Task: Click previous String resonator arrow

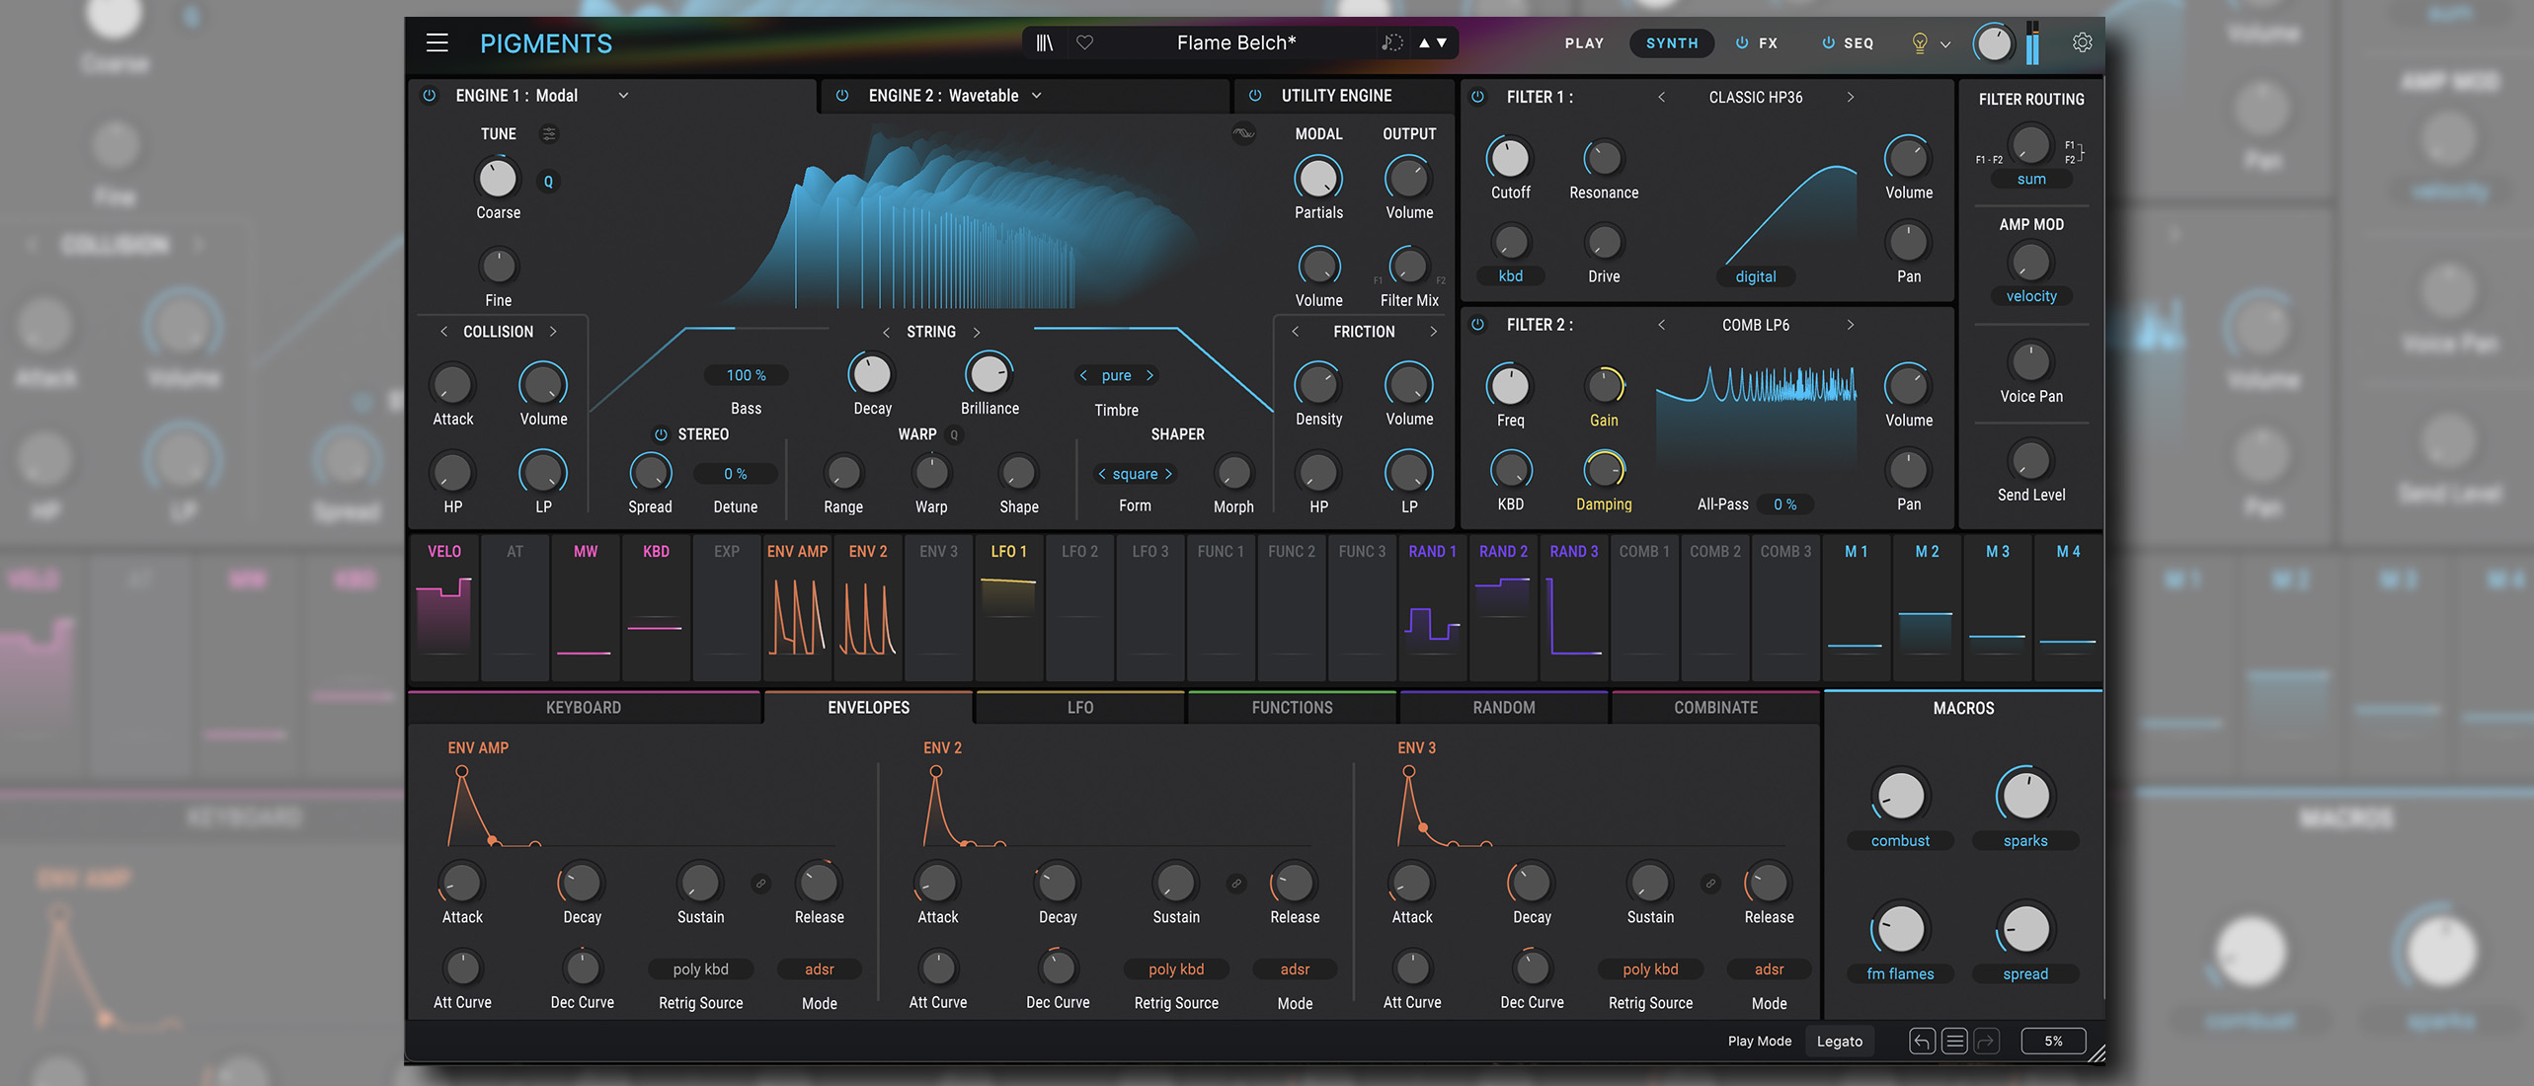Action: [x=886, y=332]
